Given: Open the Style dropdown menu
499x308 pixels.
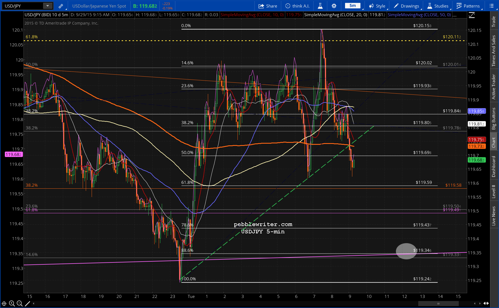Looking at the screenshot, I should (x=377, y=6).
